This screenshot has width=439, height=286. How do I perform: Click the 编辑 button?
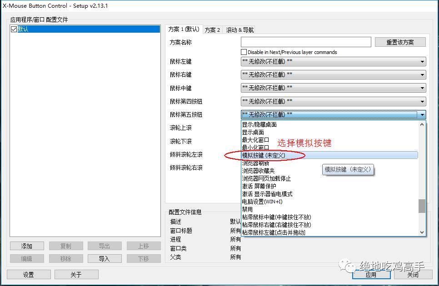27,259
